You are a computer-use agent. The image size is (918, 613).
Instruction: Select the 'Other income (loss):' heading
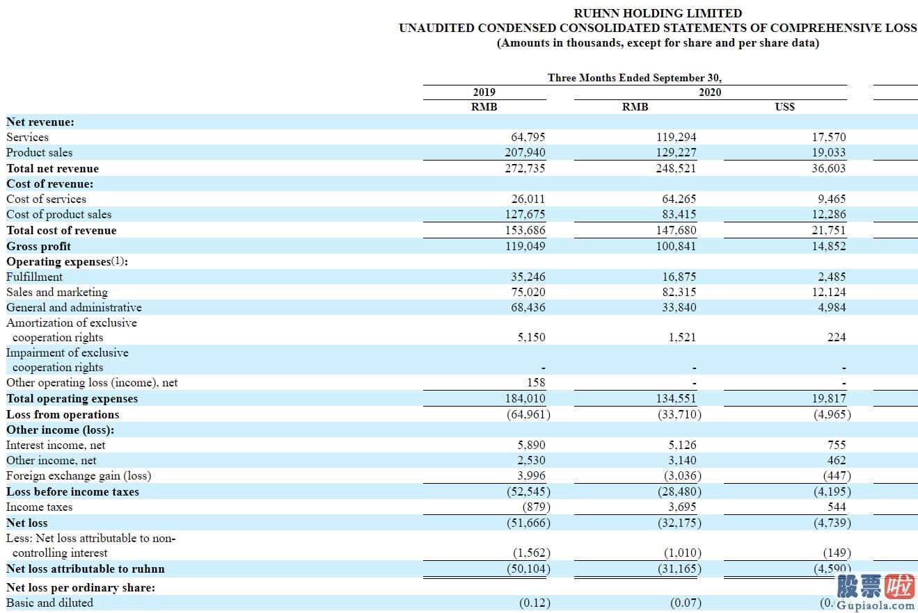pos(61,430)
